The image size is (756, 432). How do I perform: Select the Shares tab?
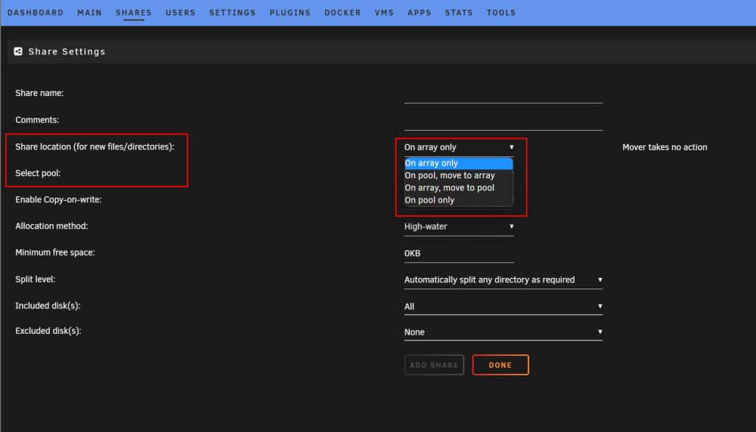coord(134,13)
